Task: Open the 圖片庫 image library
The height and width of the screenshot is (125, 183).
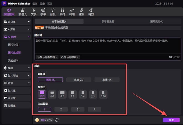Action: point(17,98)
